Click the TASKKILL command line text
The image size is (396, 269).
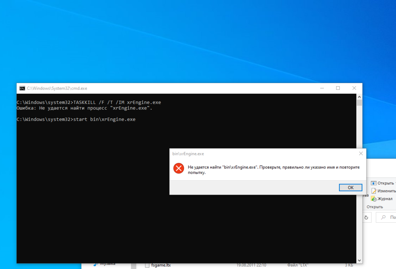(89, 102)
